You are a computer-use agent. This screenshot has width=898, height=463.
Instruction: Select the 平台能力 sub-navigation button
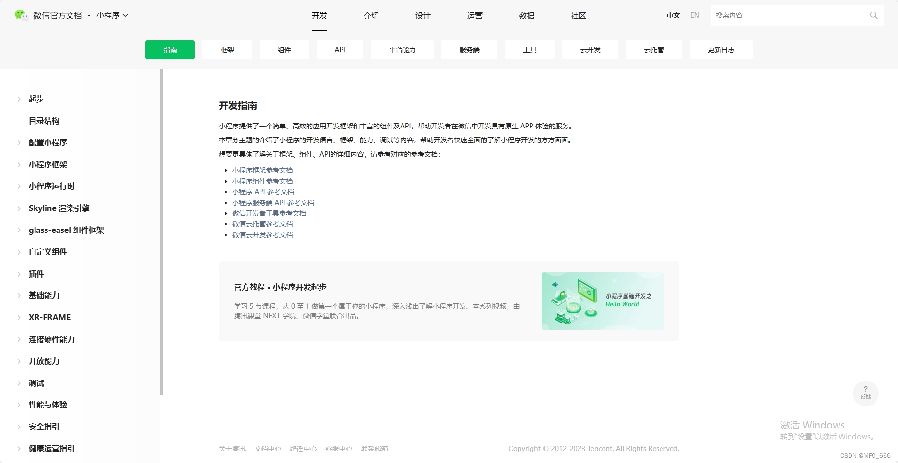click(402, 50)
